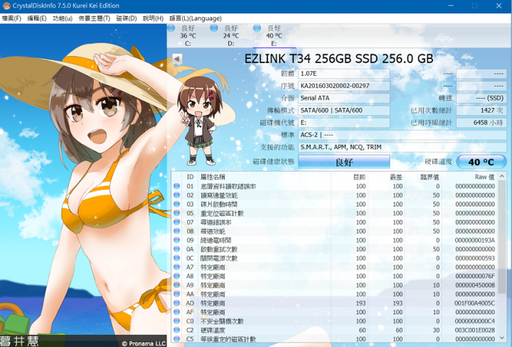Click the 目前 column header
Viewport: 512px width, 347px height.
(x=349, y=177)
